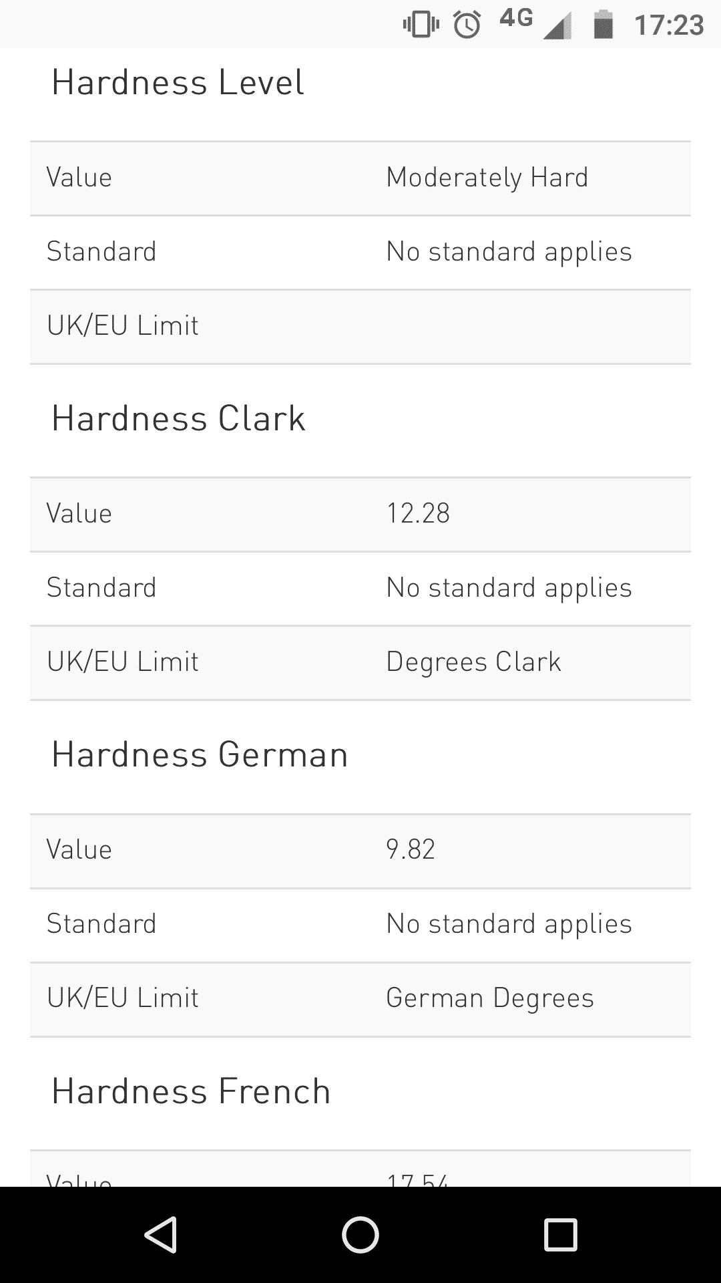Select the Moderately Hard value cell
Image resolution: width=721 pixels, height=1283 pixels.
pos(487,178)
